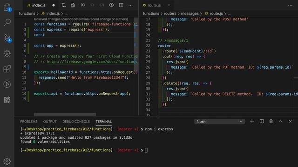Open More Actions ellipsis for route.js editor
The height and width of the screenshot is (167, 298).
(290, 5)
